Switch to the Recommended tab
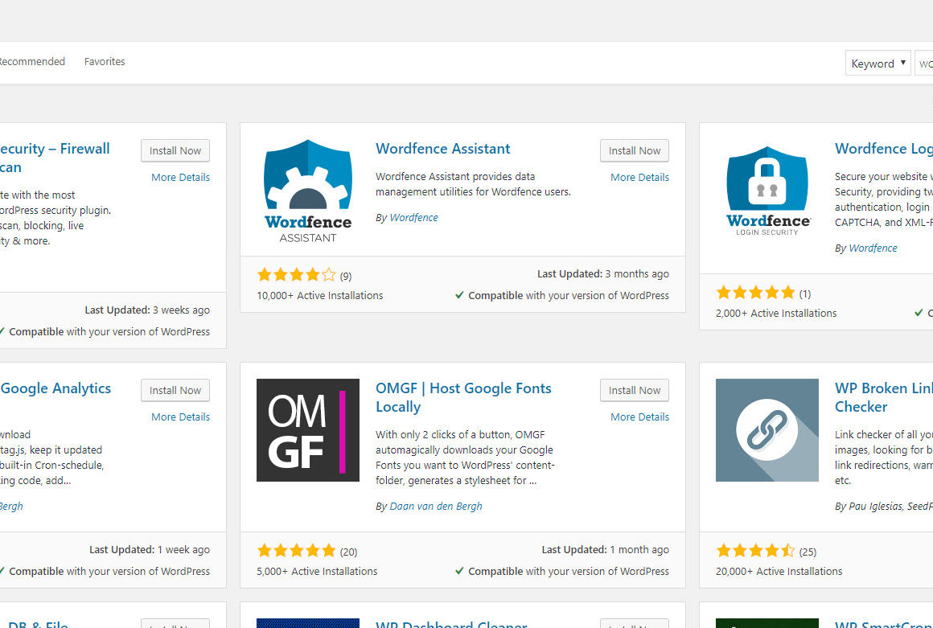This screenshot has height=628, width=933. 32,62
